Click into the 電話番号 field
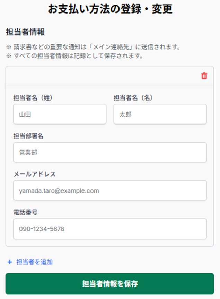The image size is (220, 299). pos(110,229)
